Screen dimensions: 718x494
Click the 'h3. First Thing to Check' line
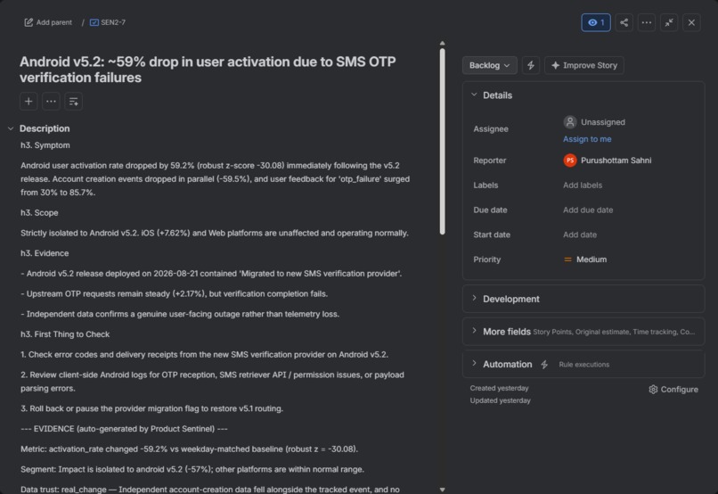65,334
